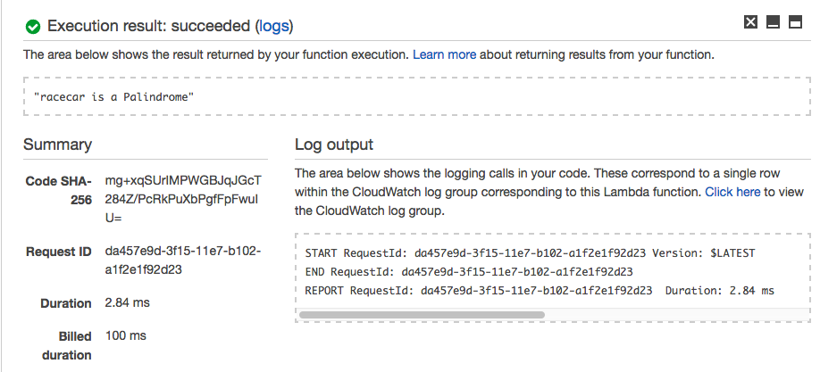820x372 pixels.
Task: Follow the Learn more link
Action: coord(444,54)
